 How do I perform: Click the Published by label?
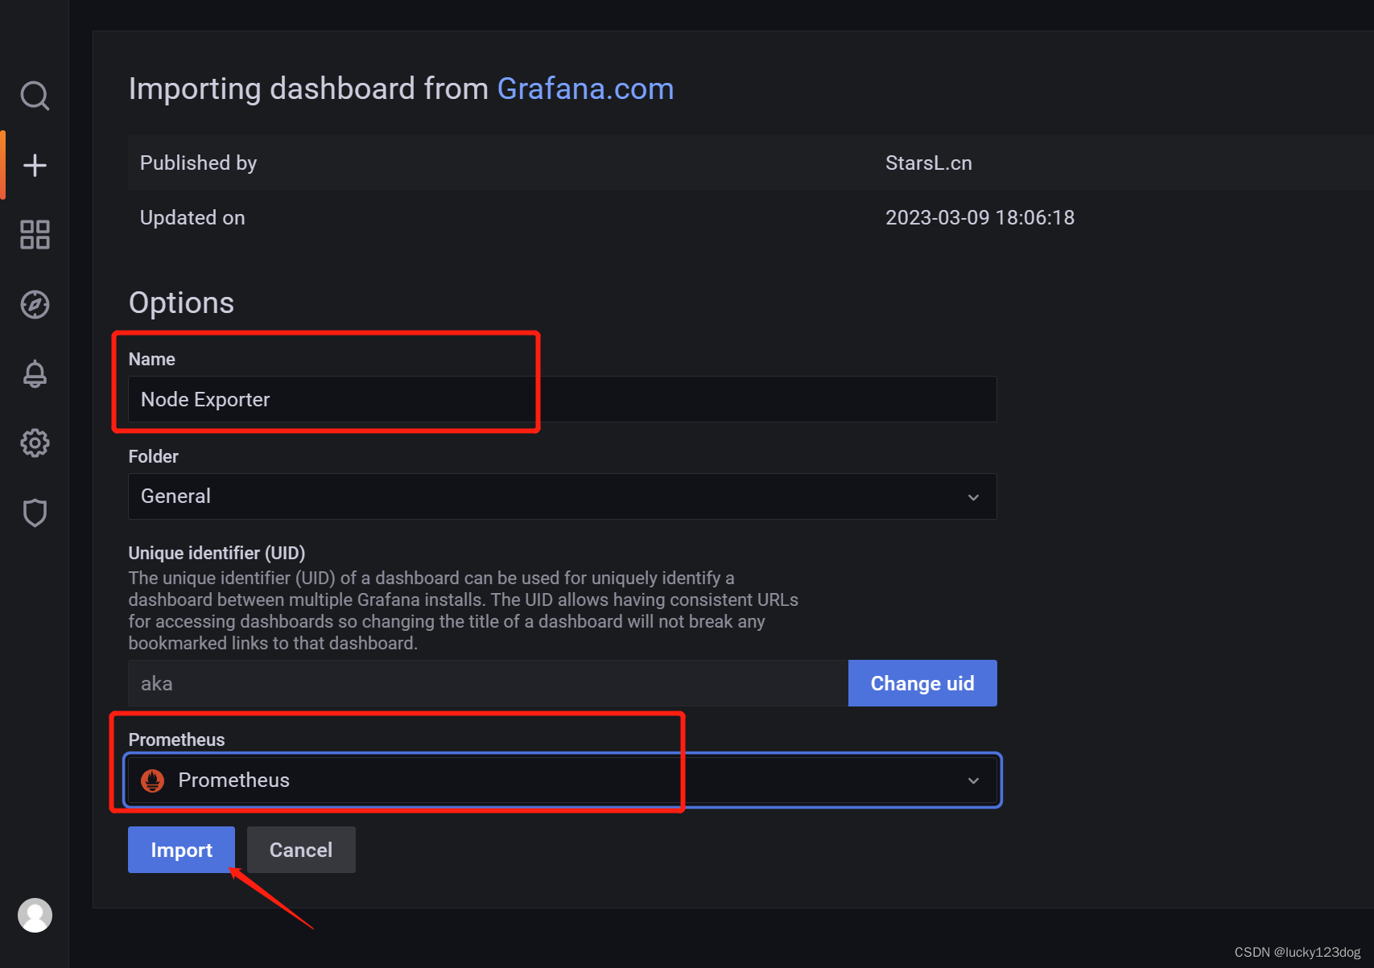(x=198, y=163)
